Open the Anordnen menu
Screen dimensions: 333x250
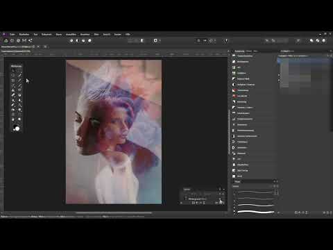coord(85,35)
